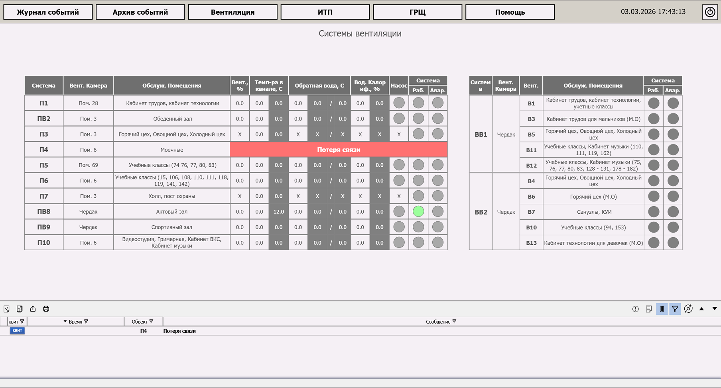Click the acknowledge single event checkmark icon

[x=7, y=309]
